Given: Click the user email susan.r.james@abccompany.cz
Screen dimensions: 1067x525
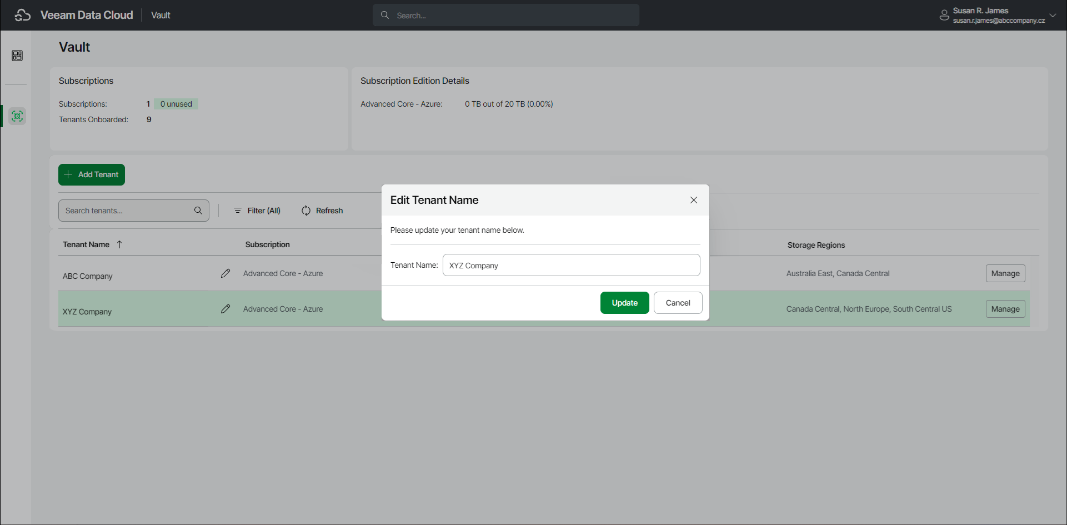Looking at the screenshot, I should point(999,21).
